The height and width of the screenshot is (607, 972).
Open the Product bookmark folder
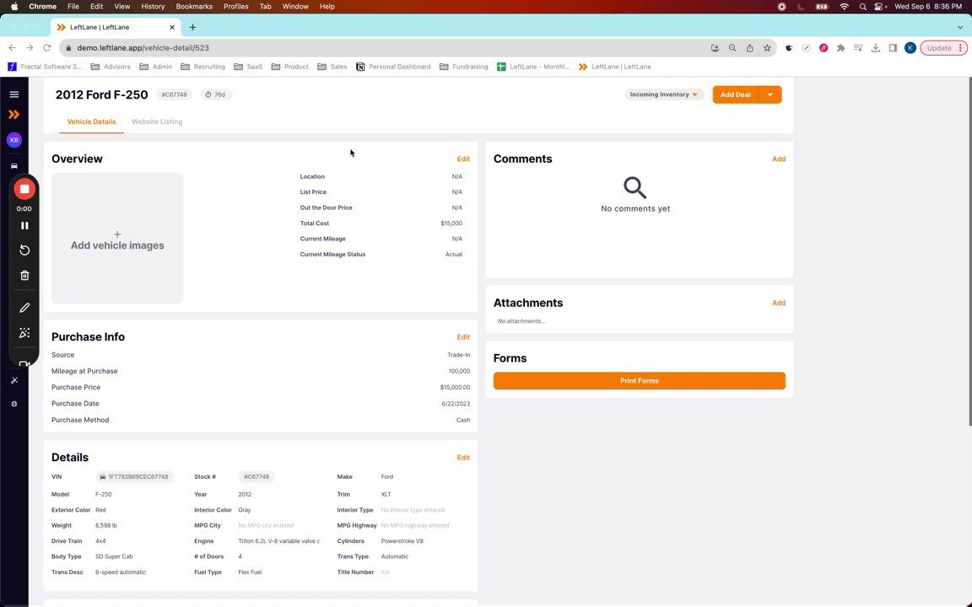click(x=289, y=67)
